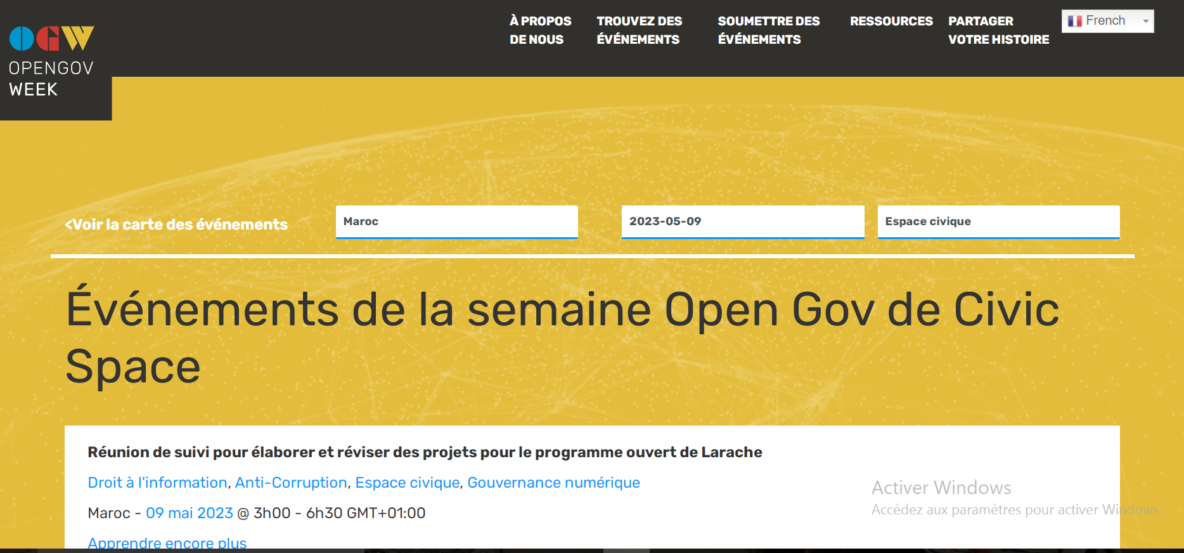Follow the Droit à l'information tag
The width and height of the screenshot is (1184, 553).
(157, 483)
